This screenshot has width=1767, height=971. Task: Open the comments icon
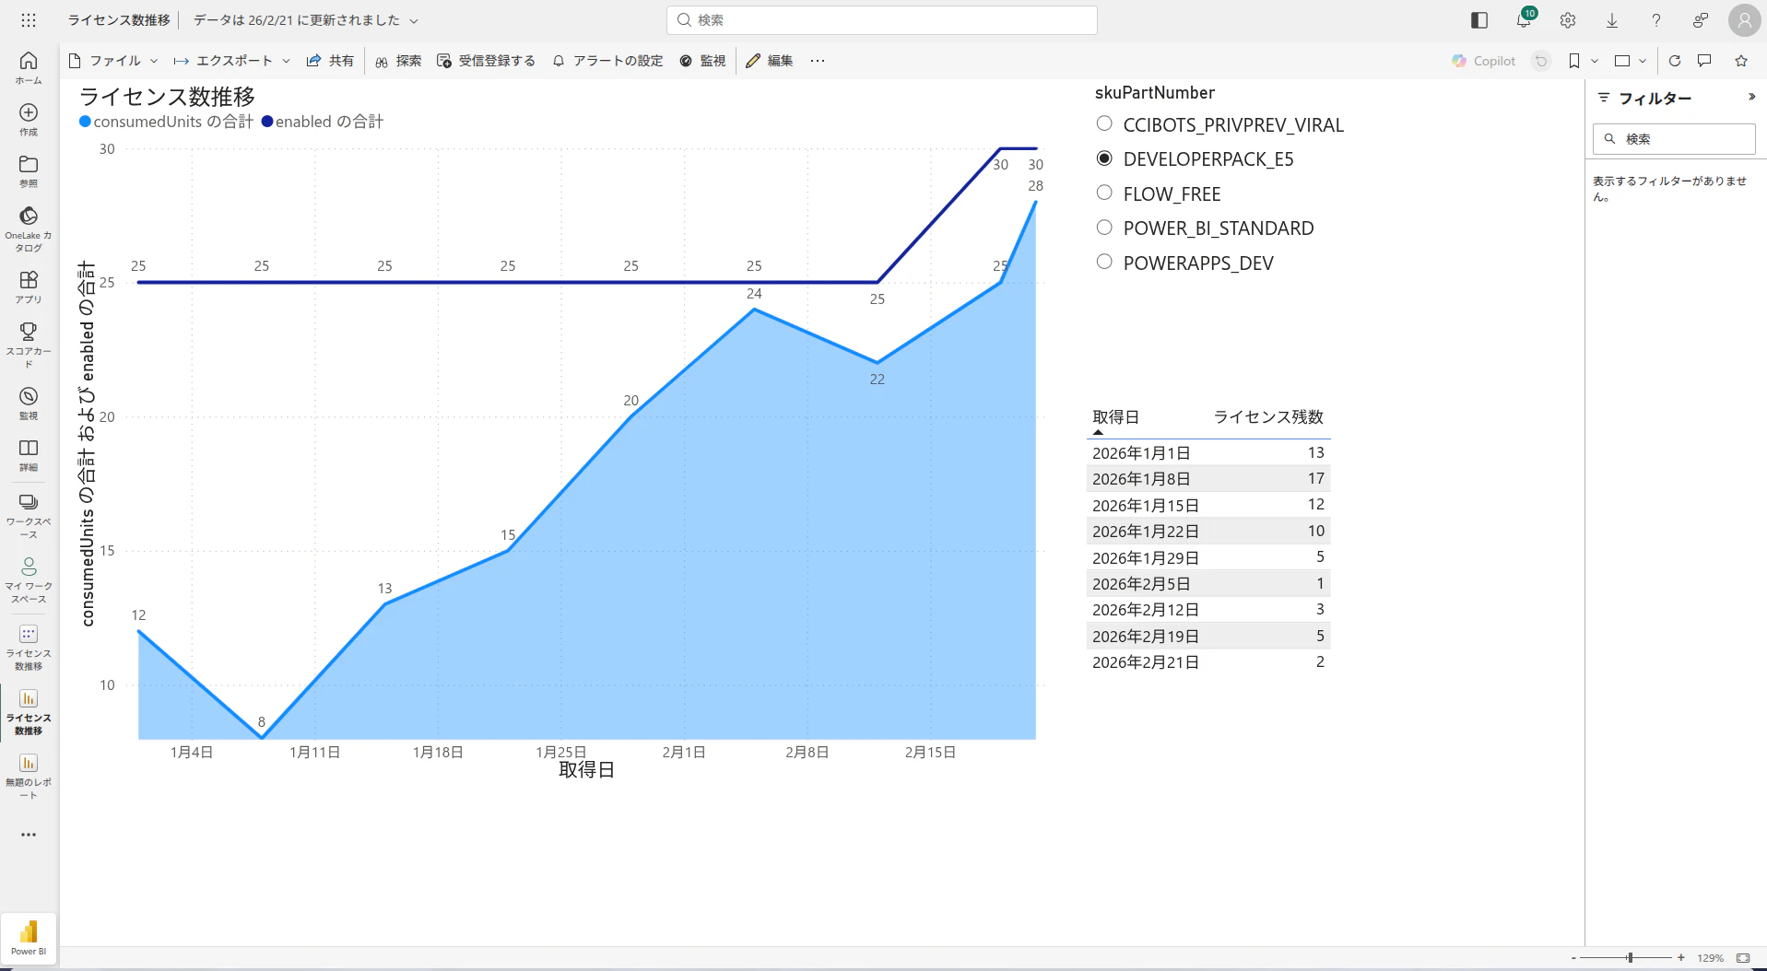point(1704,61)
